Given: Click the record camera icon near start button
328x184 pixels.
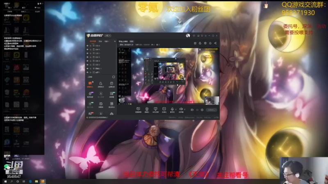Looking at the screenshot, I should click(192, 110).
